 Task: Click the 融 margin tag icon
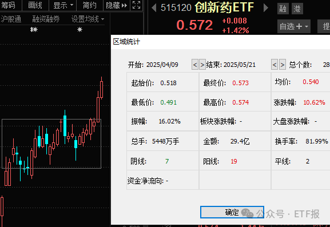pyautogui.click(x=283, y=9)
